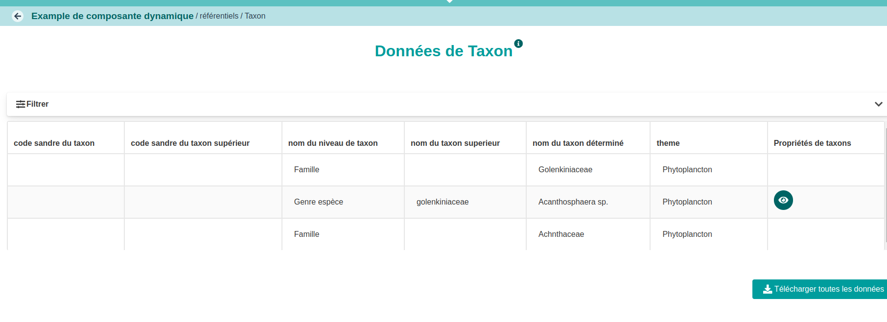Screen dimensions: 887x322
Task: Open the référentiels breadcrumb link
Action: 219,16
